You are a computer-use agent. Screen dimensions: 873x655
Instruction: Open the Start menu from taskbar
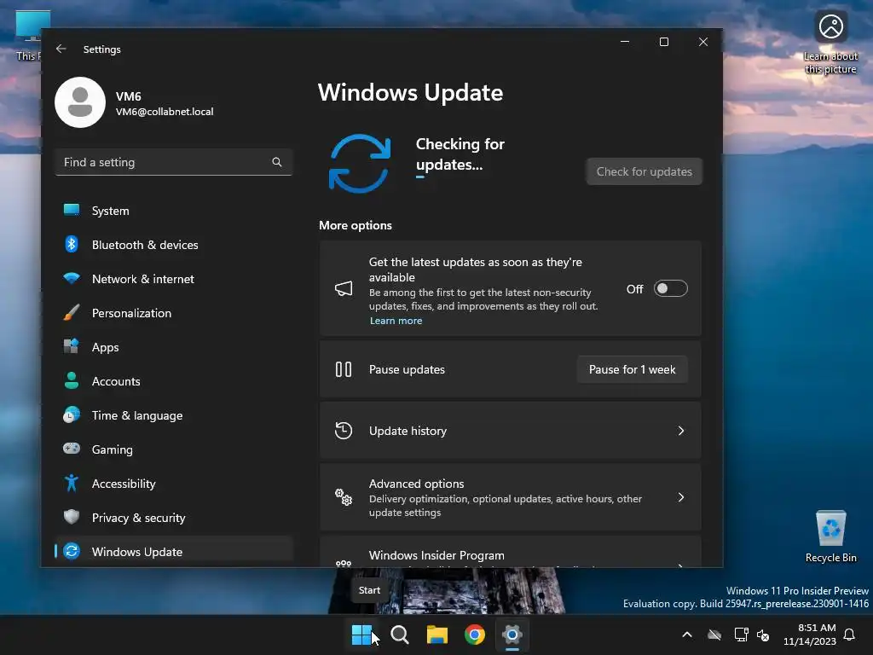(x=361, y=635)
